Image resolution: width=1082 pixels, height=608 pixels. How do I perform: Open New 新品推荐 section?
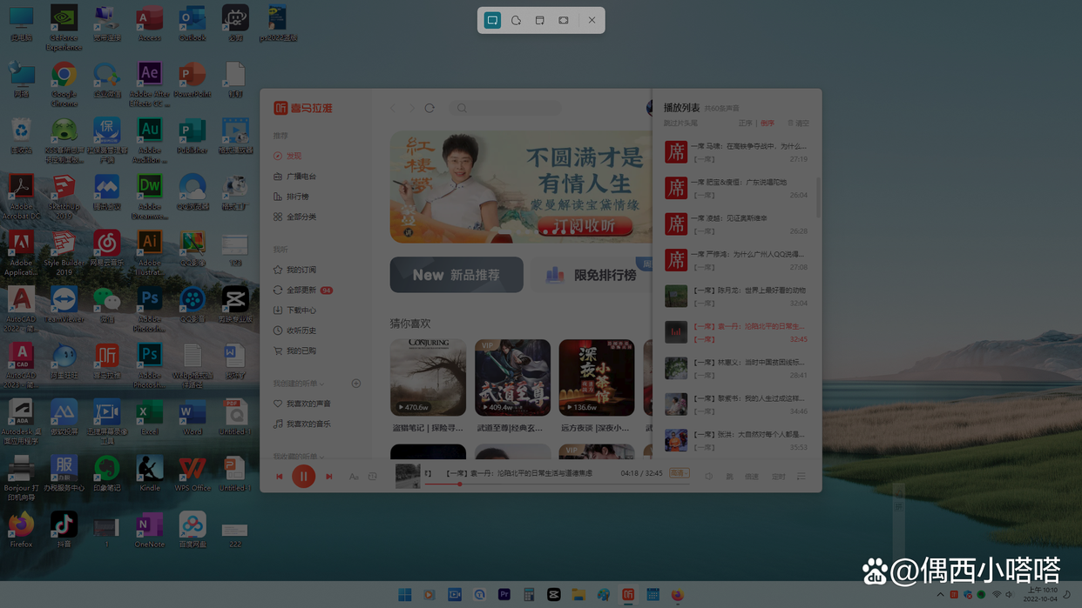[x=456, y=275]
